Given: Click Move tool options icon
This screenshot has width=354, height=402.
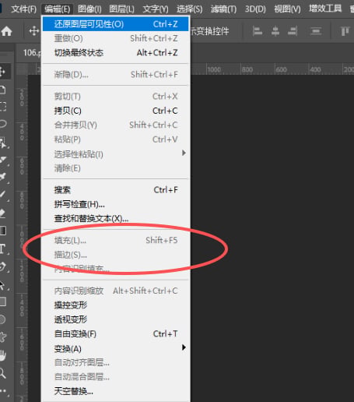Looking at the screenshot, I should pyautogui.click(x=34, y=31).
